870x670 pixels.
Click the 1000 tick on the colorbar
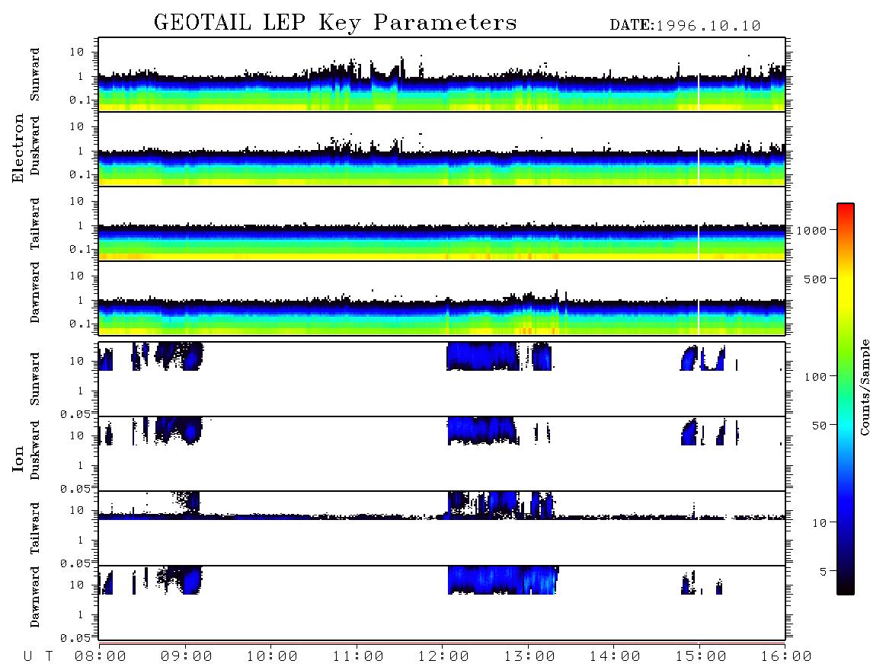pyautogui.click(x=812, y=230)
